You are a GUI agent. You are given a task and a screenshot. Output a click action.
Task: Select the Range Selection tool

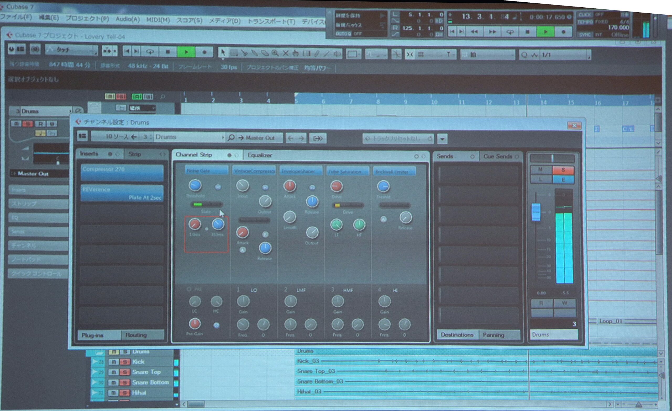(x=234, y=53)
